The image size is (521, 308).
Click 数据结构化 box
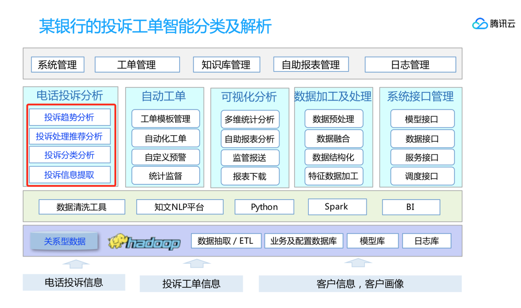point(334,157)
